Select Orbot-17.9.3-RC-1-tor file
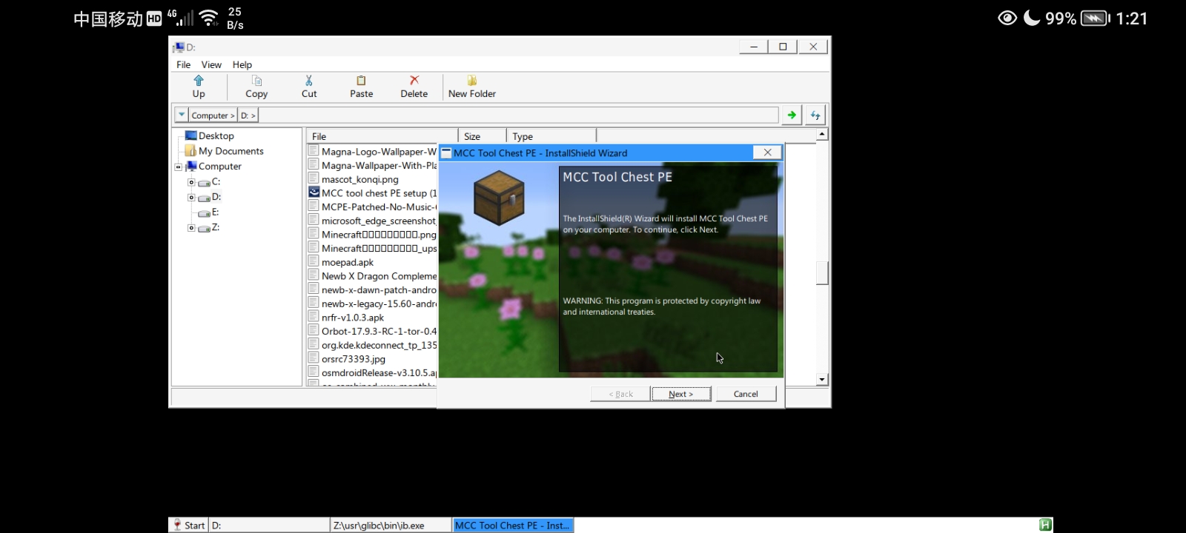This screenshot has height=533, width=1186. click(x=373, y=332)
